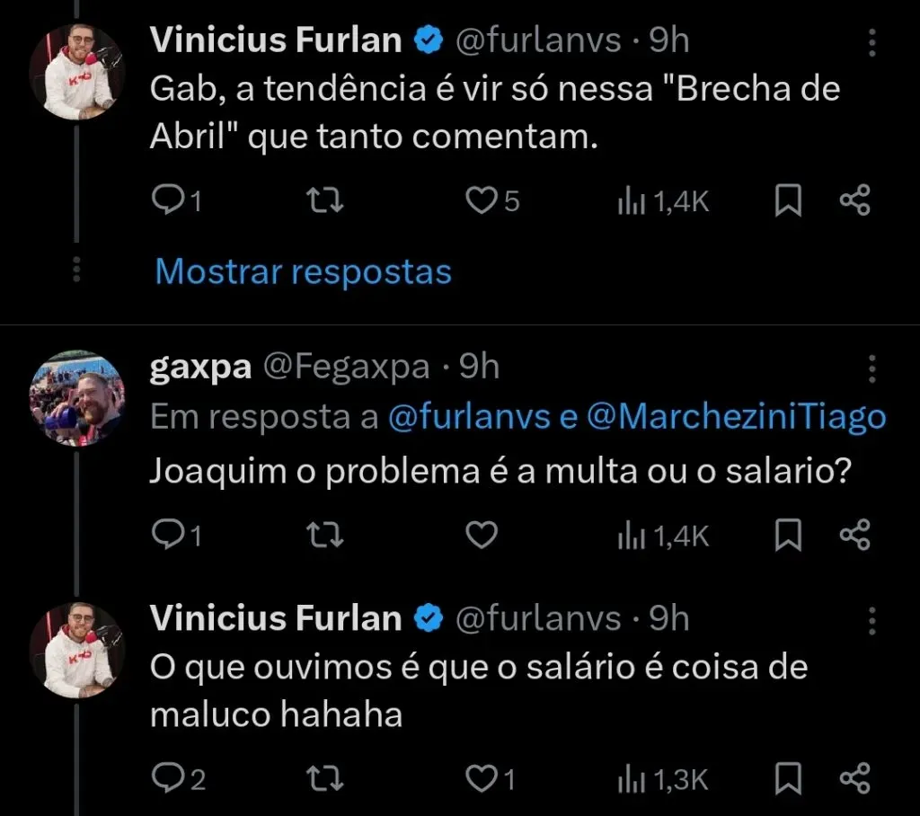
Task: View analytics of the "Brecha de Abril" tweet
Action: point(663,201)
